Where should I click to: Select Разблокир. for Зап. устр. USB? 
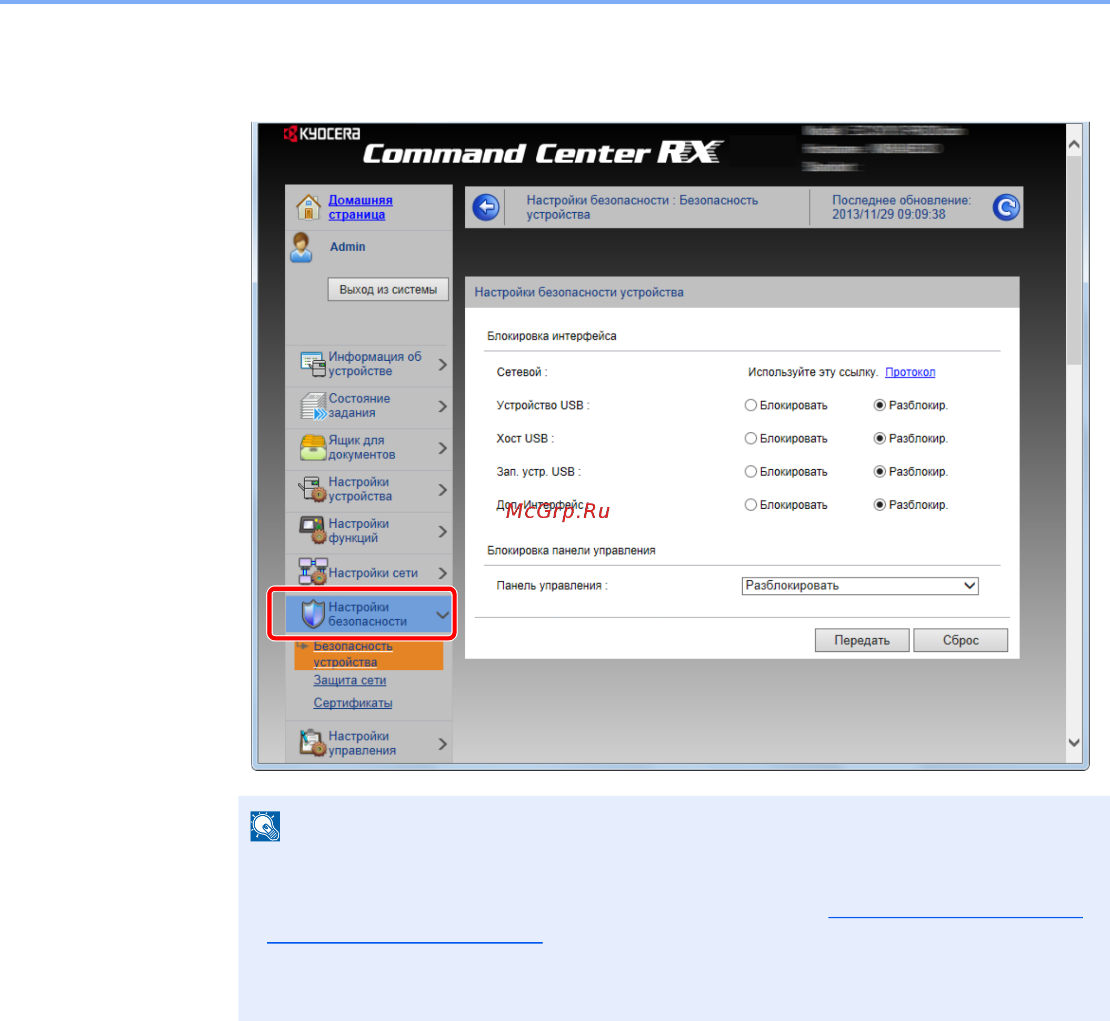879,472
